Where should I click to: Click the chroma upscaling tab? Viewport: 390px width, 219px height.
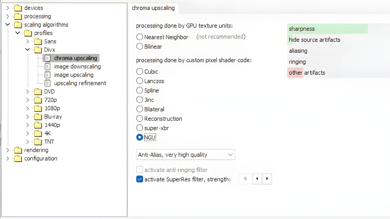tap(153, 8)
